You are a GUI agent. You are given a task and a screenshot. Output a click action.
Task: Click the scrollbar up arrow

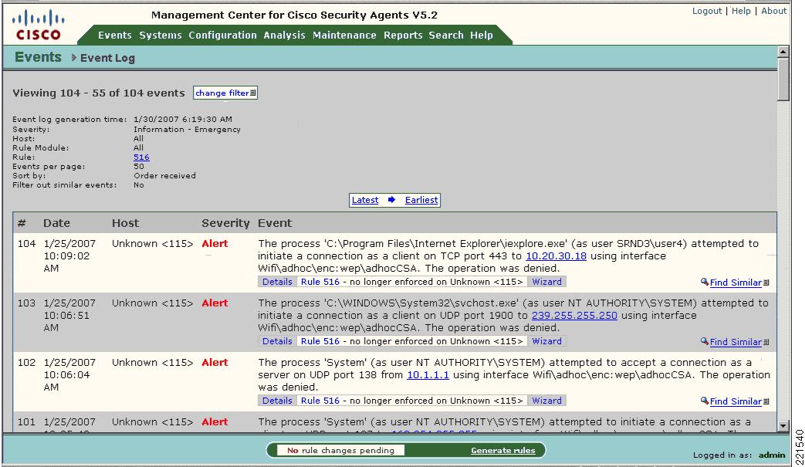783,51
